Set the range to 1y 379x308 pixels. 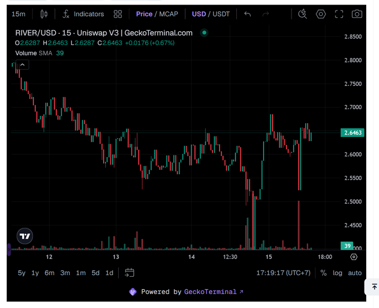pyautogui.click(x=35, y=273)
